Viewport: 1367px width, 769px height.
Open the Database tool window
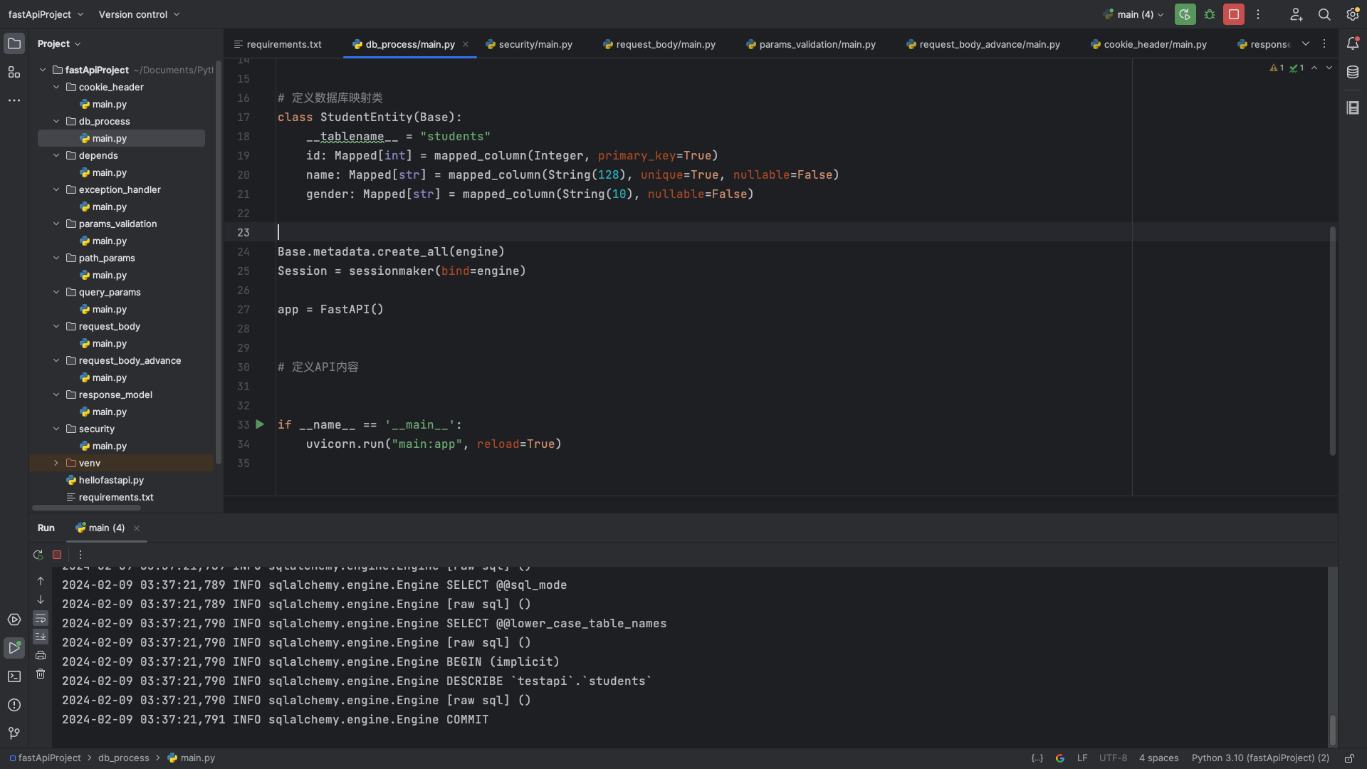click(1353, 72)
